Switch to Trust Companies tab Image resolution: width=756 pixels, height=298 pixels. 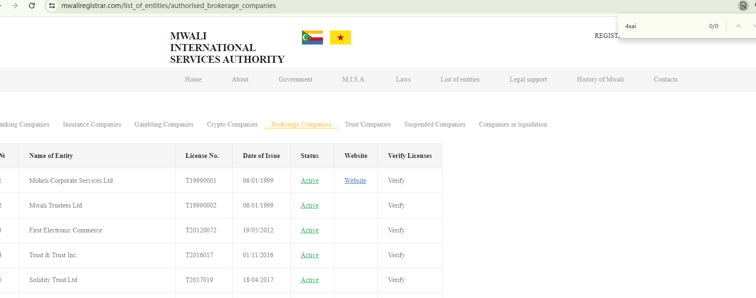(x=368, y=125)
